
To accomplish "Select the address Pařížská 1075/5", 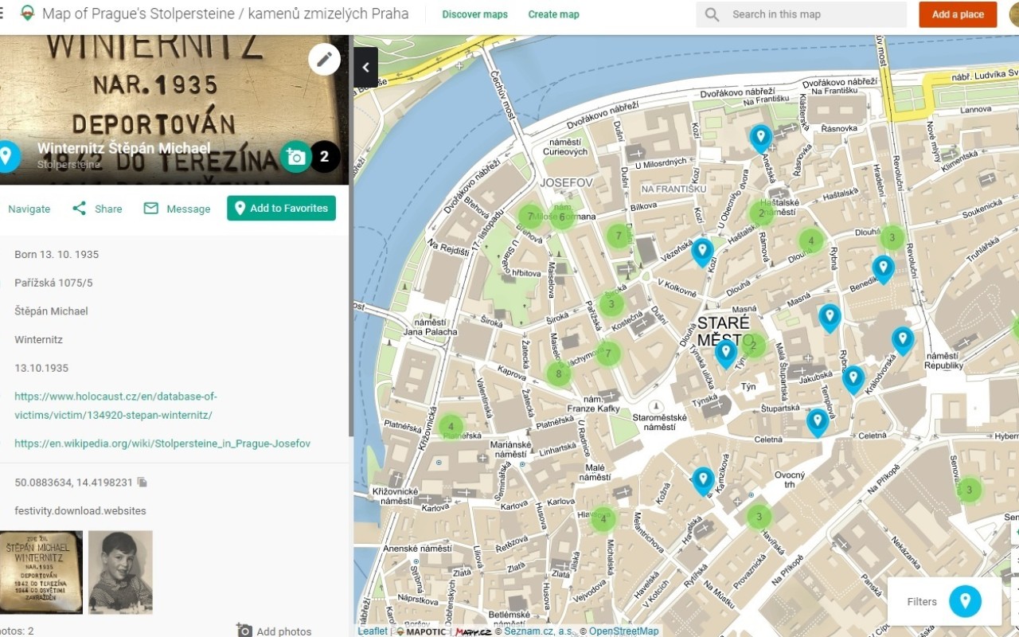I will (x=53, y=283).
